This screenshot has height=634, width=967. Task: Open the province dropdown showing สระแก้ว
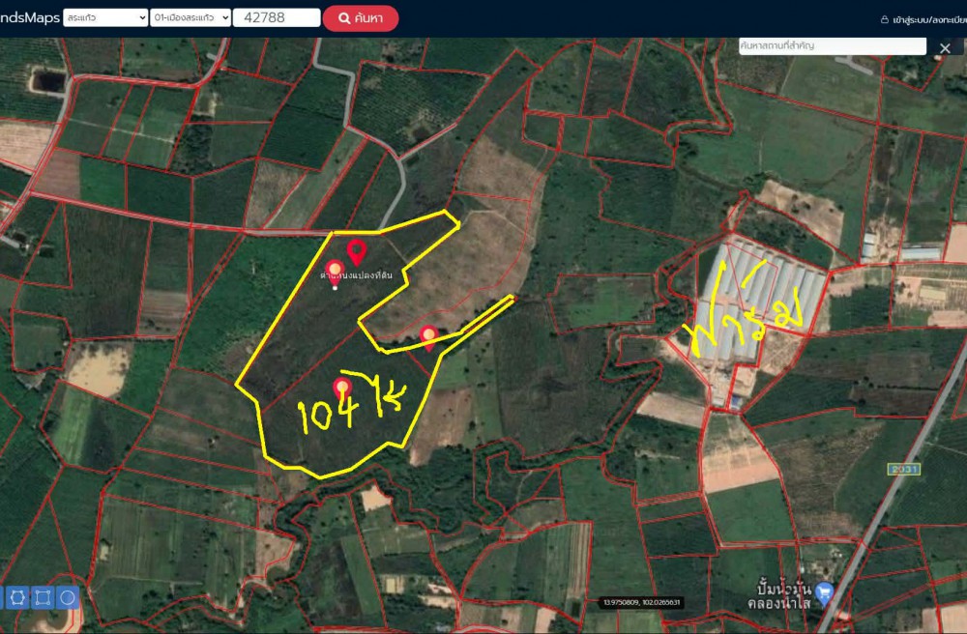click(x=104, y=17)
